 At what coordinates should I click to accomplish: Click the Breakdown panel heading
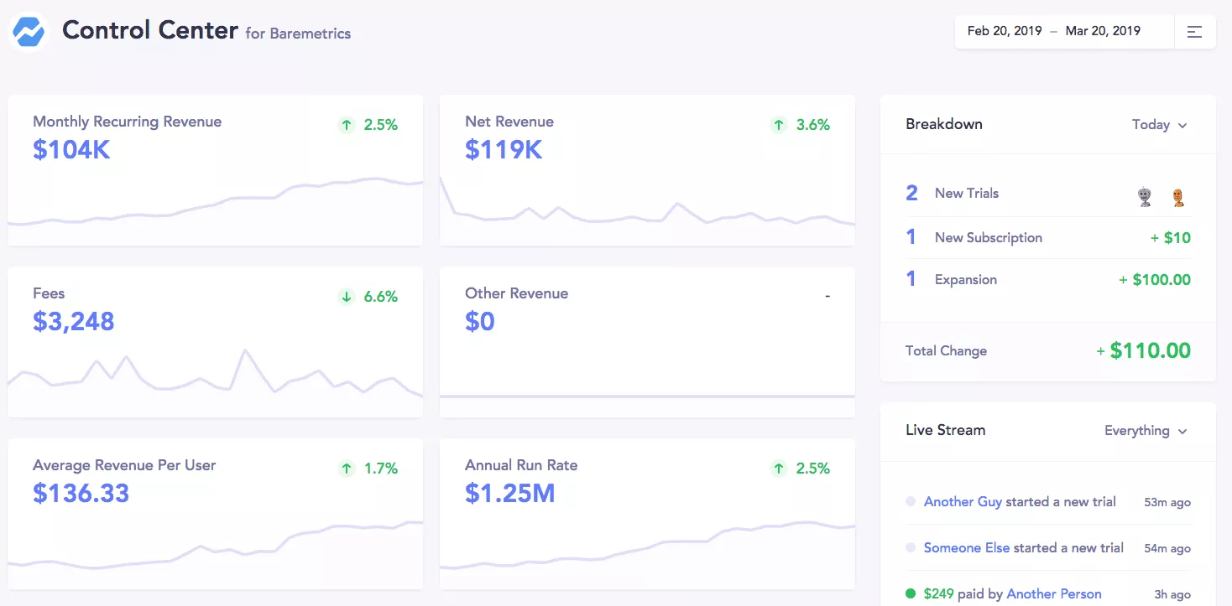pos(944,124)
